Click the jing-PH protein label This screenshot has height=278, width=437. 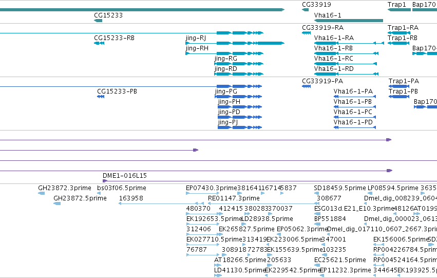pyautogui.click(x=229, y=102)
